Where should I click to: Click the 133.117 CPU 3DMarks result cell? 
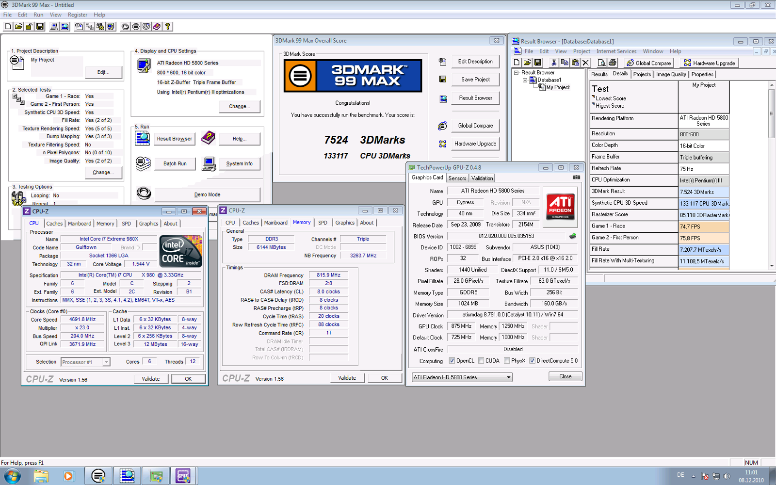704,204
